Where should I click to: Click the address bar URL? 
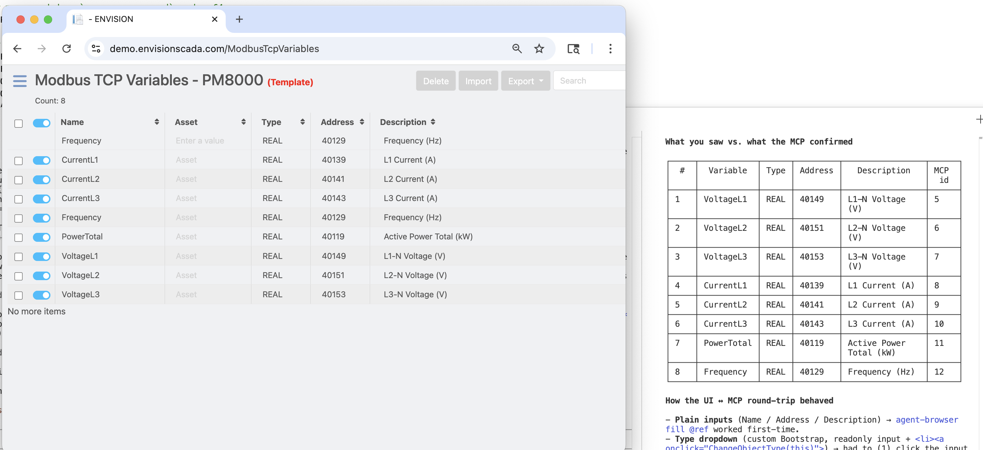tap(214, 49)
